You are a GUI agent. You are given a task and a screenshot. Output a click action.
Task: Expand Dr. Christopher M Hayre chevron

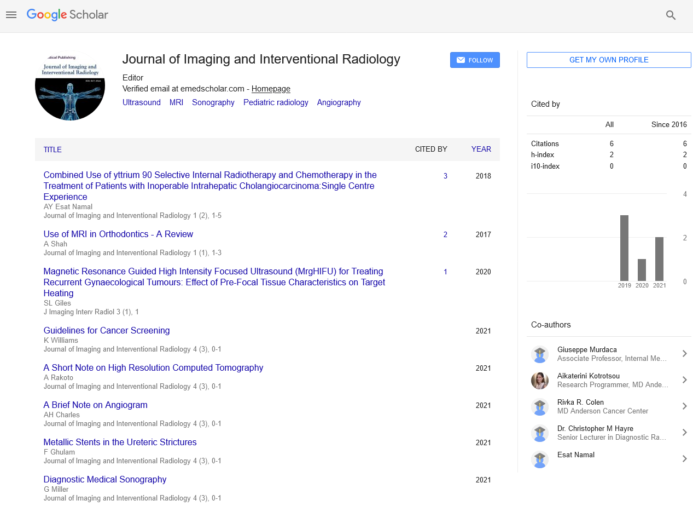(684, 433)
